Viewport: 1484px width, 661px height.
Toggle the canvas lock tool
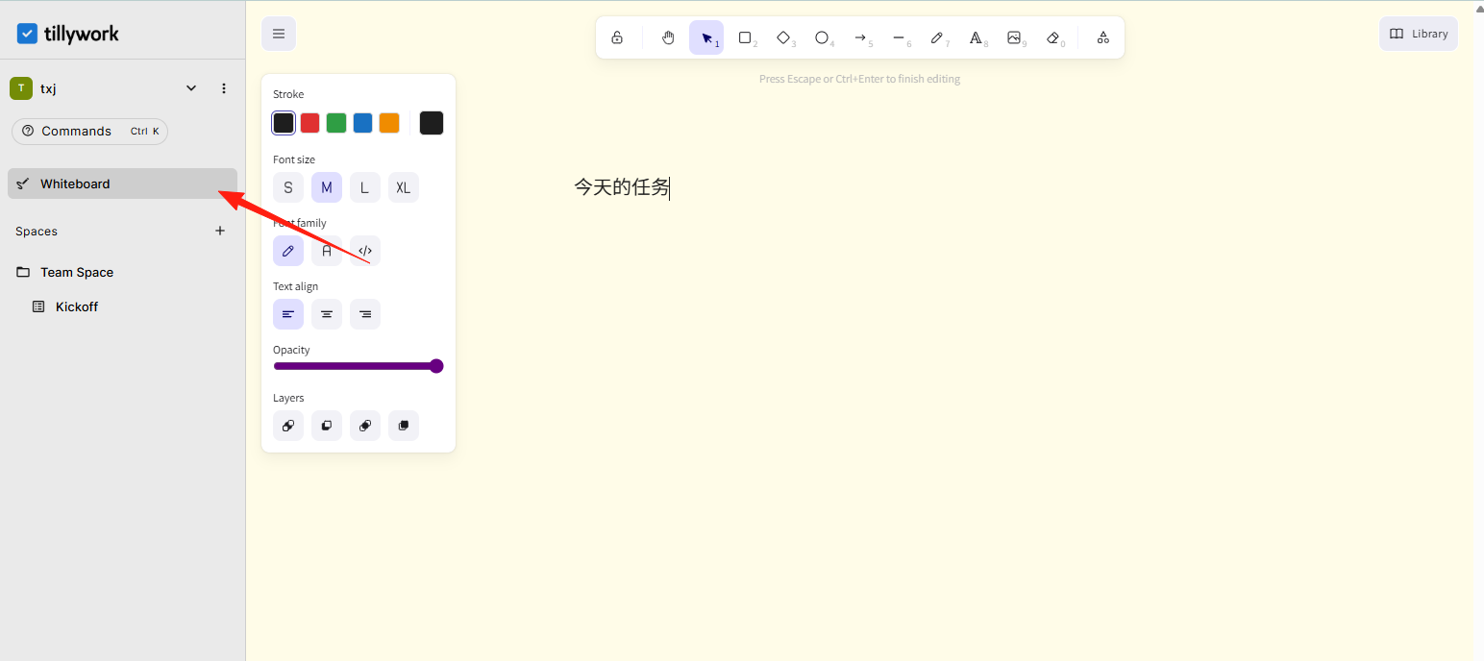[617, 37]
